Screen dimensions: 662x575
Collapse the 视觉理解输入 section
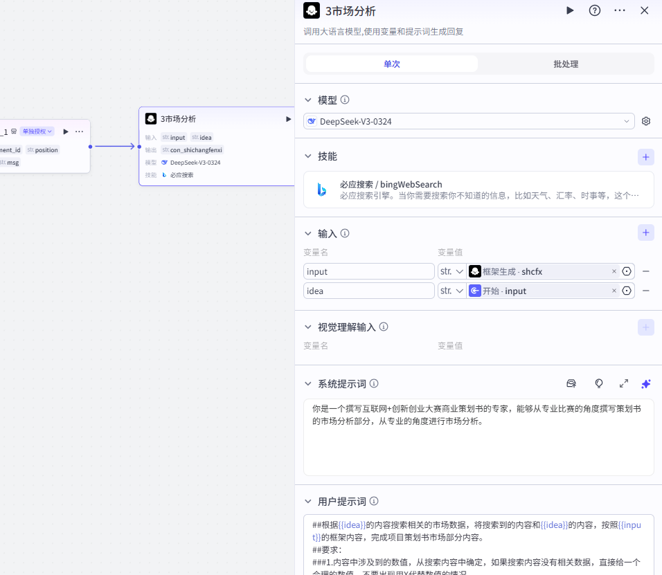click(x=308, y=327)
